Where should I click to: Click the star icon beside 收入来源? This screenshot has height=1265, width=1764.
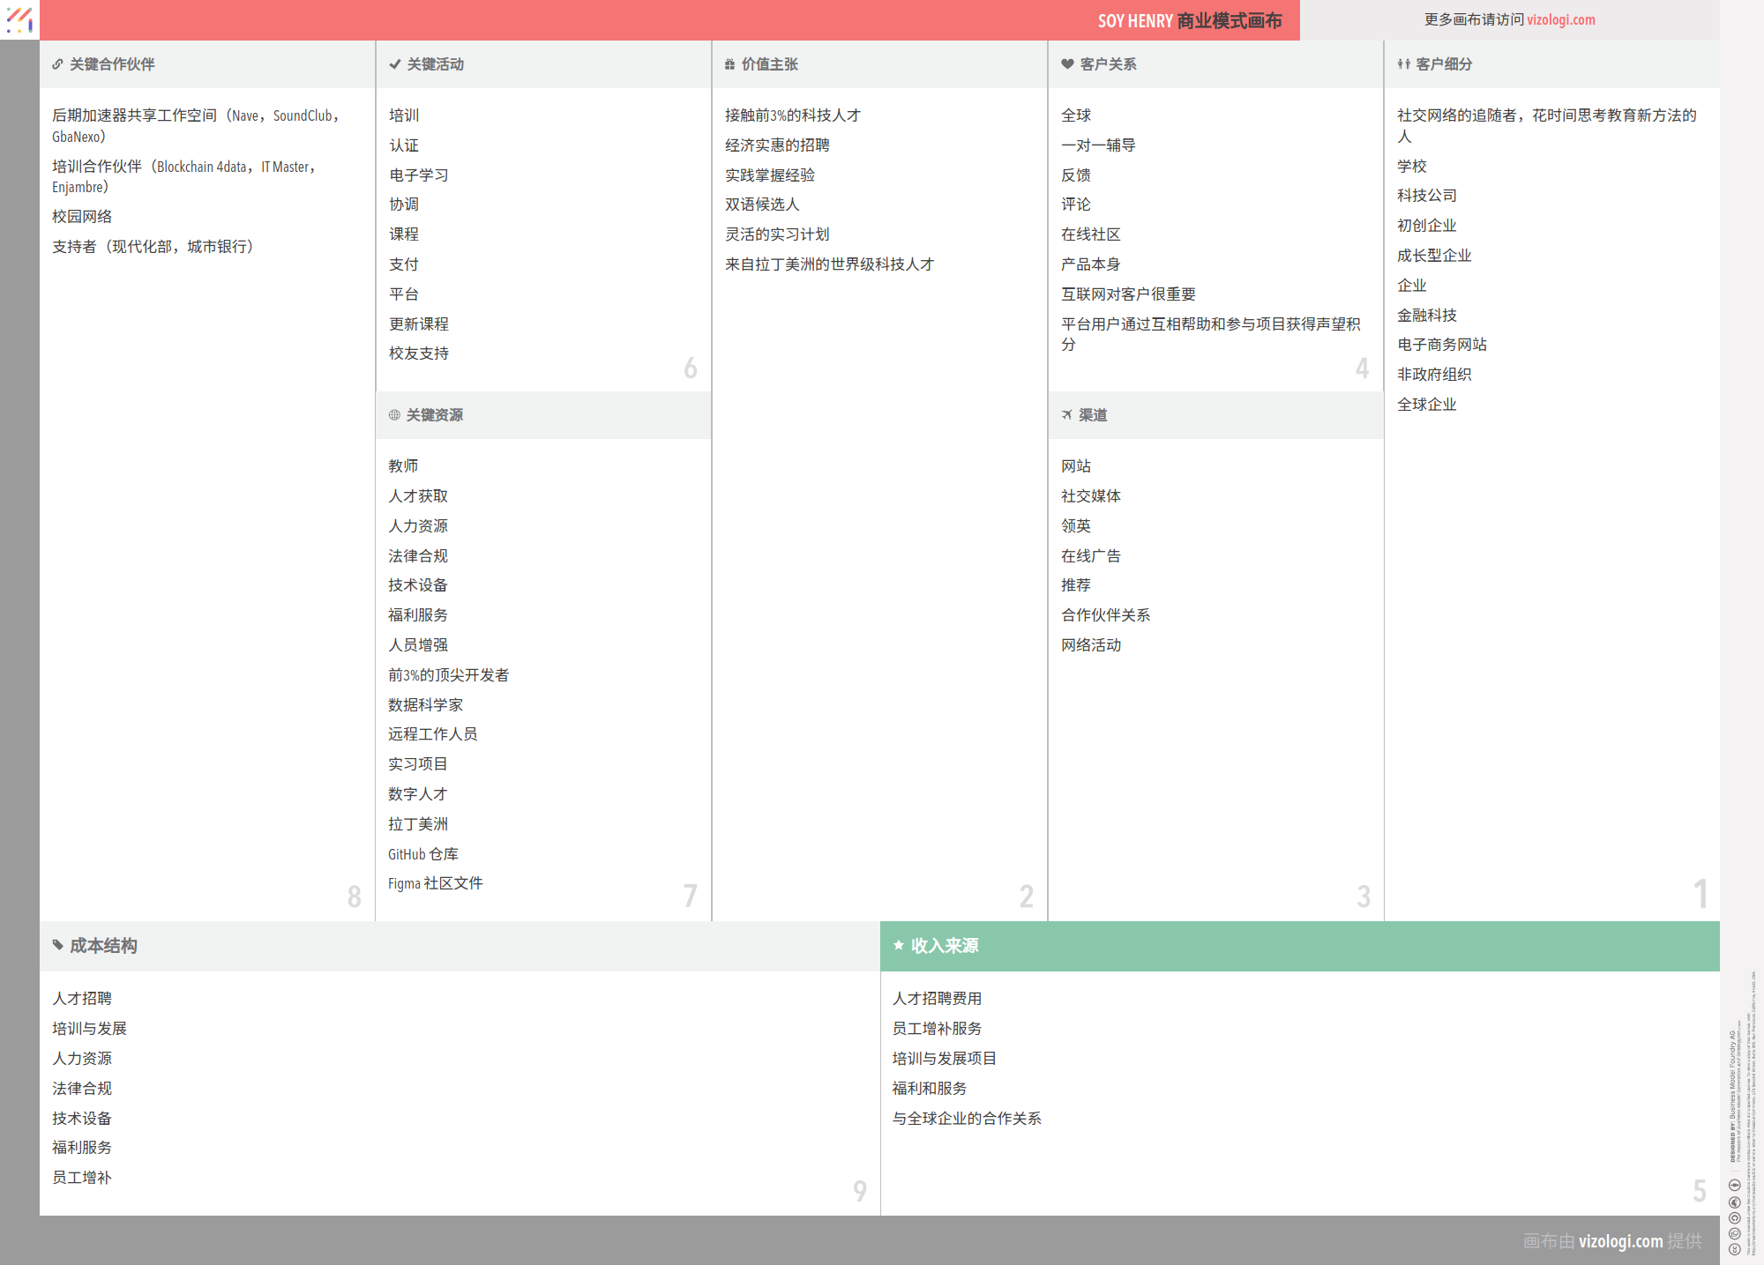[899, 945]
